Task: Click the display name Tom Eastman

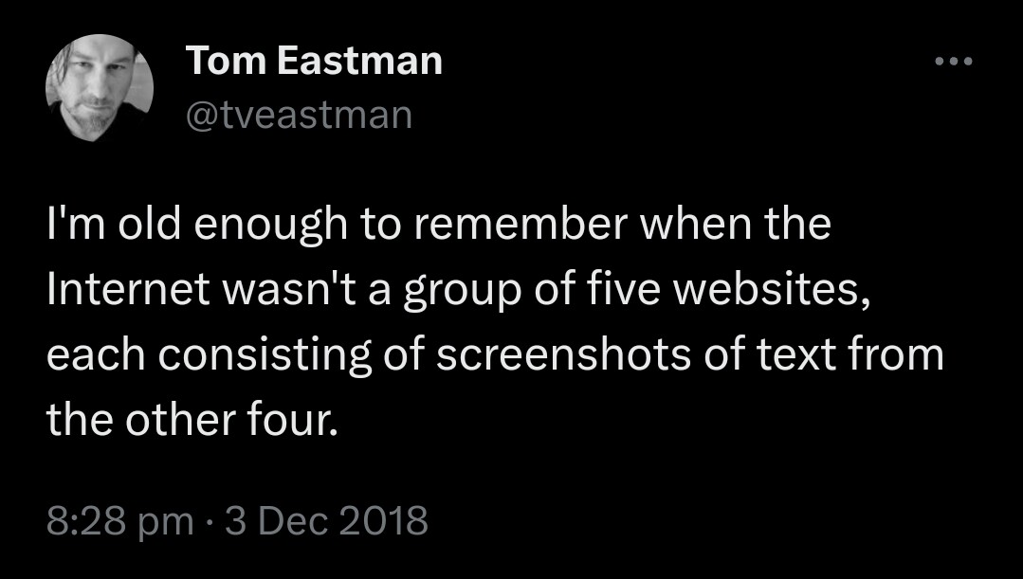Action: 314,62
